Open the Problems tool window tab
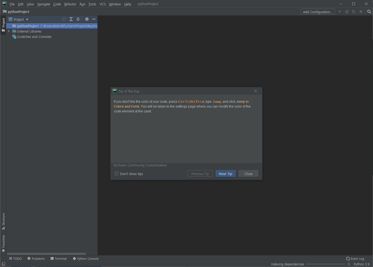This screenshot has height=267, width=373. point(36,258)
